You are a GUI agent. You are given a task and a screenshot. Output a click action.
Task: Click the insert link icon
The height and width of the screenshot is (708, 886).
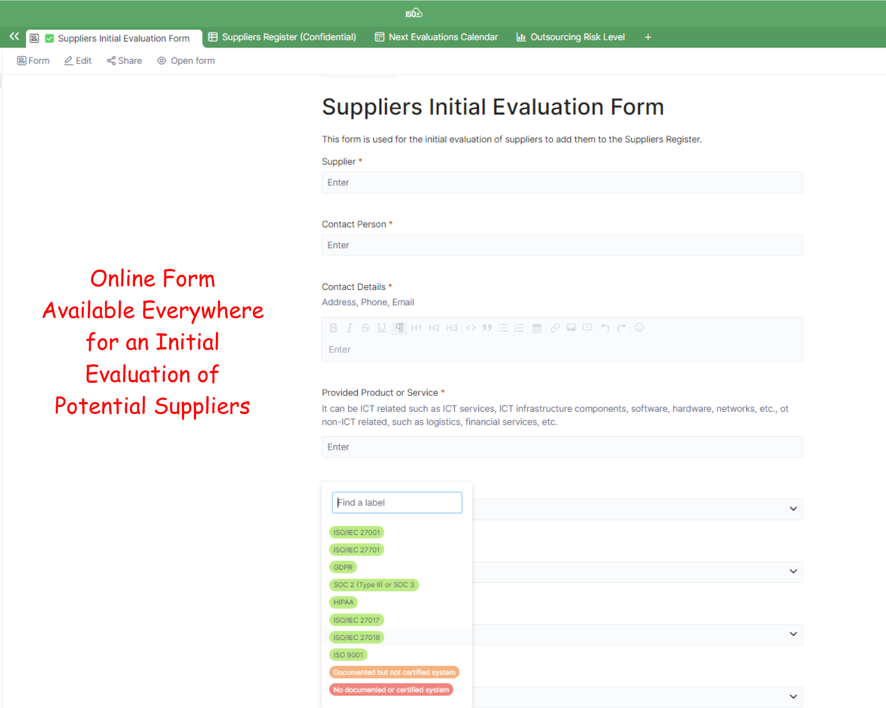[x=555, y=328]
